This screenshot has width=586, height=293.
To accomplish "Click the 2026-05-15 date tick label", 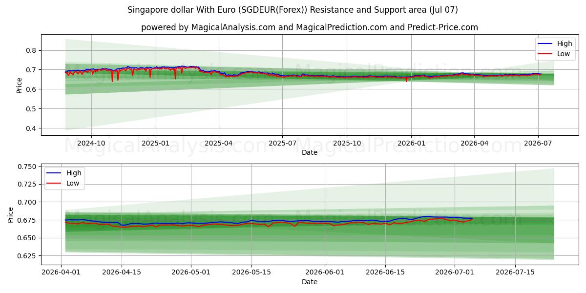I will [x=252, y=272].
